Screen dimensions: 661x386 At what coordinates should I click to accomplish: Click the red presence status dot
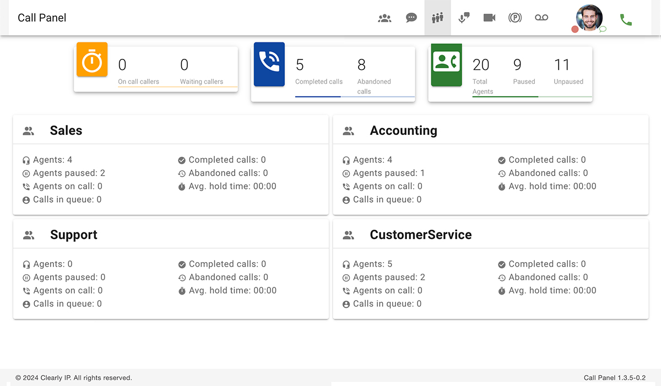click(575, 29)
